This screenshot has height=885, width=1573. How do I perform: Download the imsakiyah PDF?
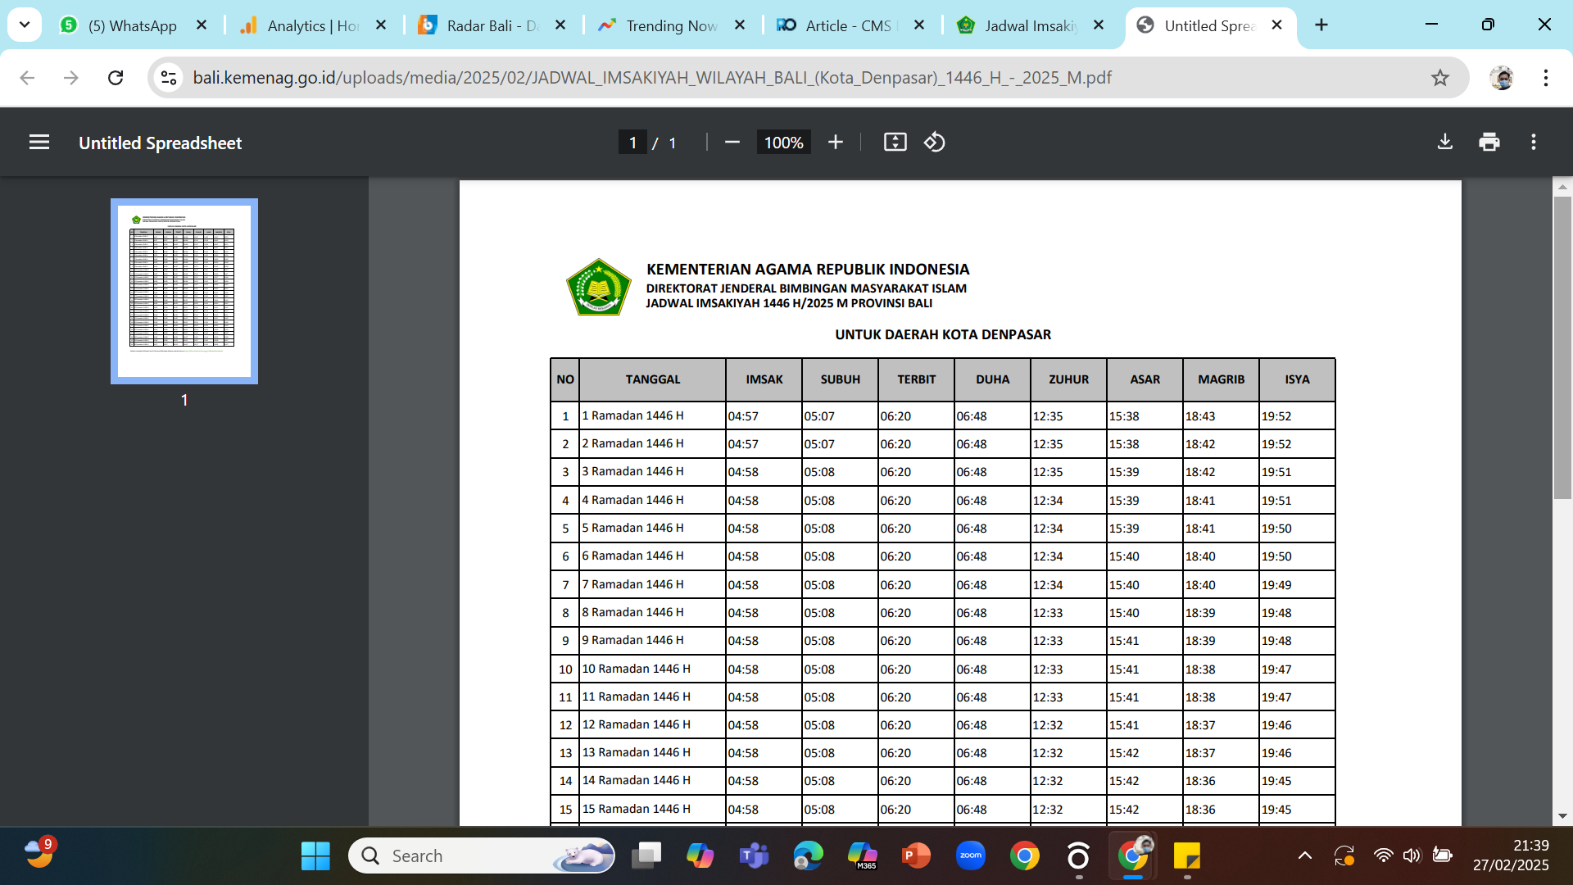coord(1445,141)
